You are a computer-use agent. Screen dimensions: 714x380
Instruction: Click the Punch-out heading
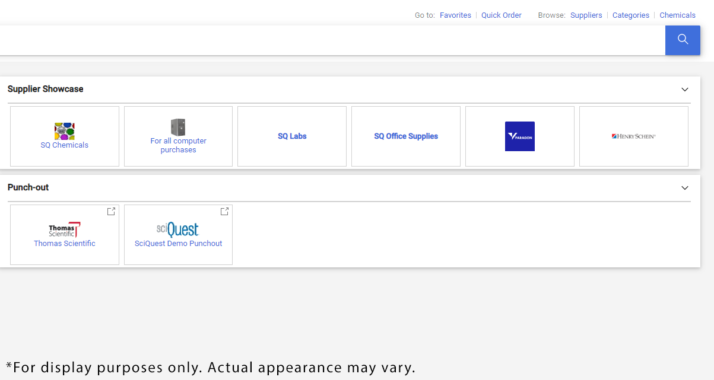[28, 187]
